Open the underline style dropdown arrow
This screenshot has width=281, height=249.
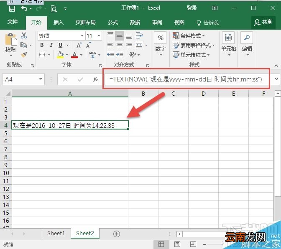tap(67, 45)
